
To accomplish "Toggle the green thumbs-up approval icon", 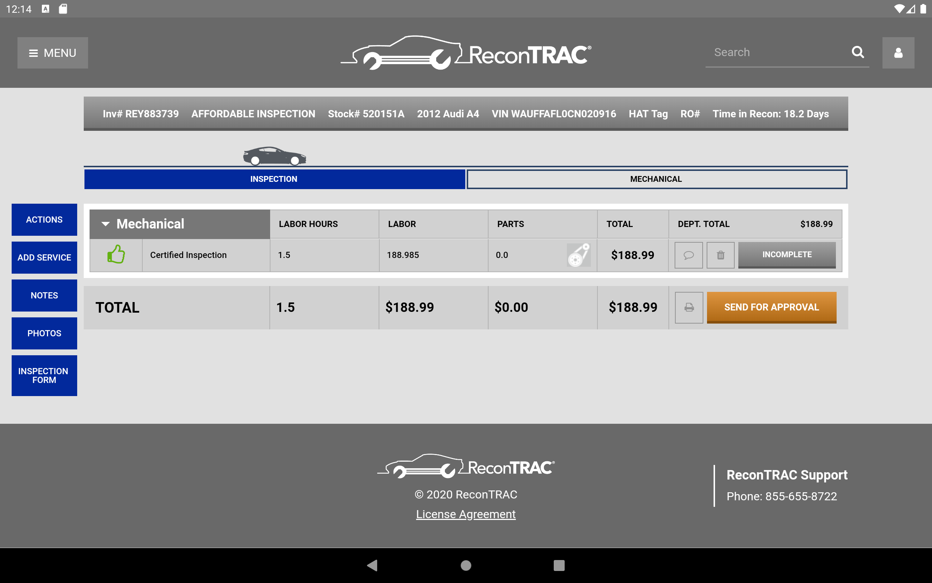I will 116,254.
